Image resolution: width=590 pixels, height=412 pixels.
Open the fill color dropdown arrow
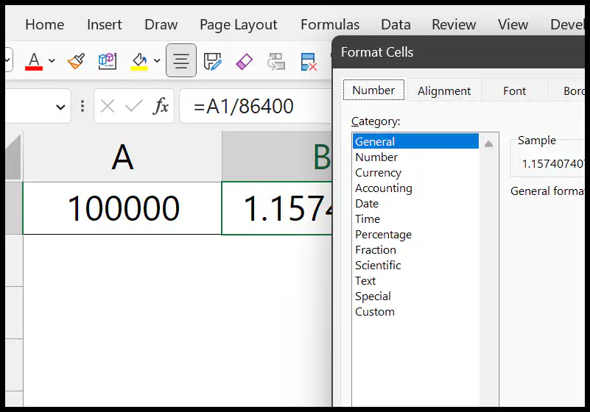157,61
